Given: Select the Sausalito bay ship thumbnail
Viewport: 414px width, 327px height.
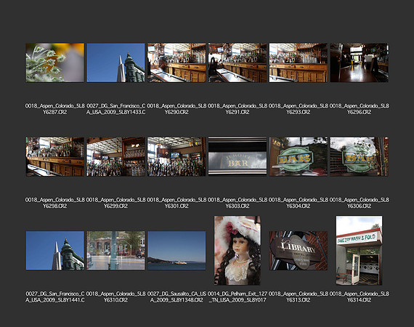Looking at the screenshot, I should pyautogui.click(x=176, y=251).
